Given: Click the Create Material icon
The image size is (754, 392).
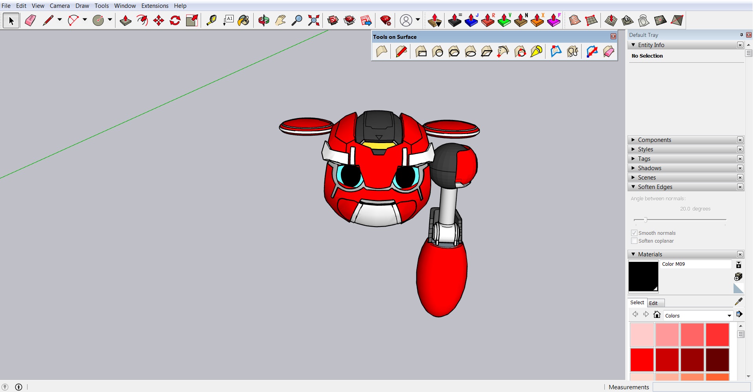Looking at the screenshot, I should tap(738, 277).
